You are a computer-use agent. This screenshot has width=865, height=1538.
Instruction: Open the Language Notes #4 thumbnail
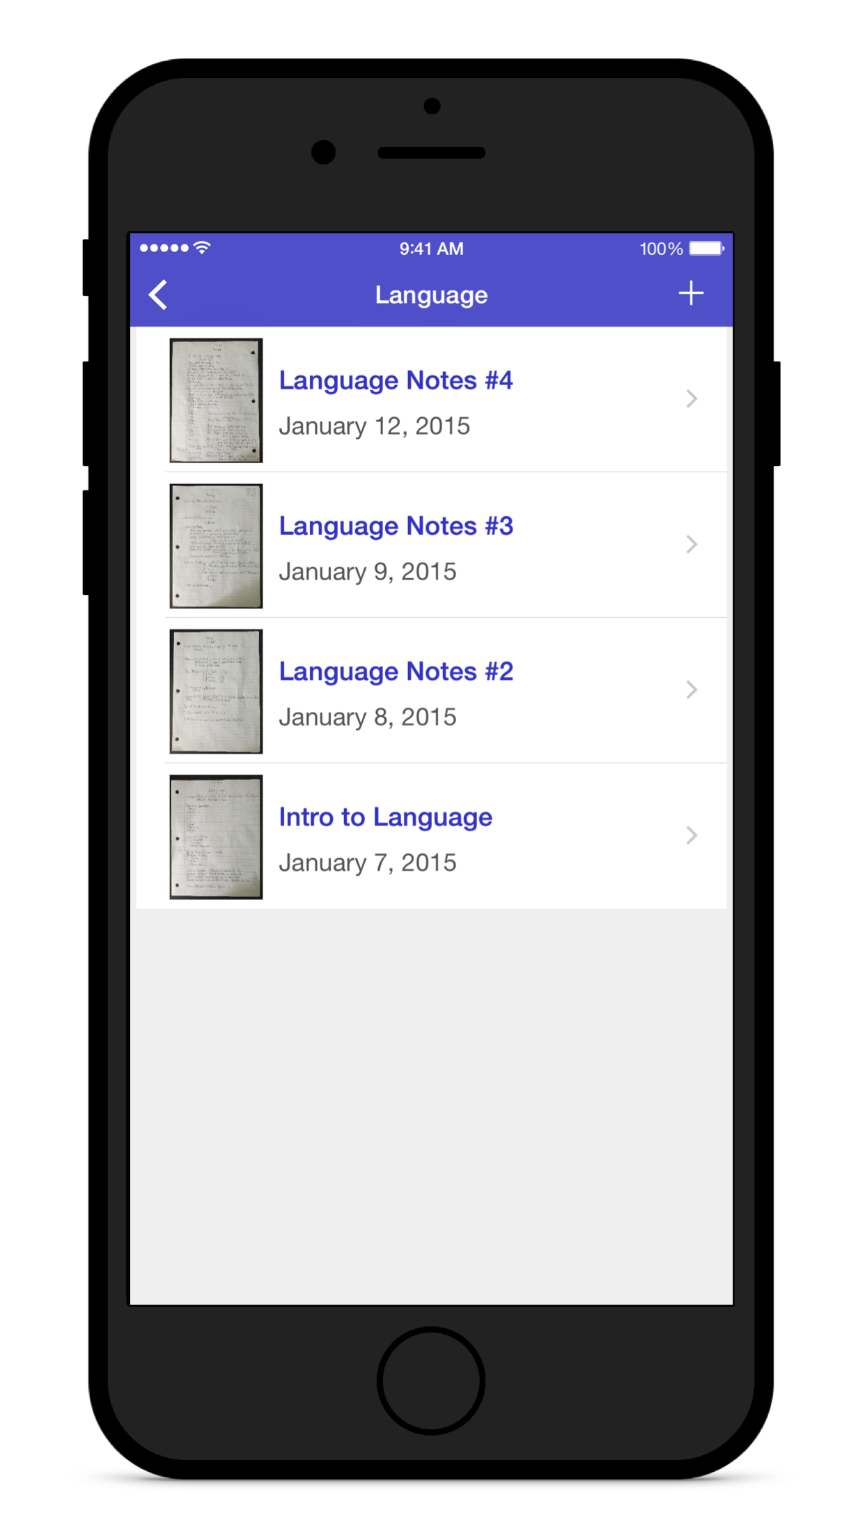[216, 401]
